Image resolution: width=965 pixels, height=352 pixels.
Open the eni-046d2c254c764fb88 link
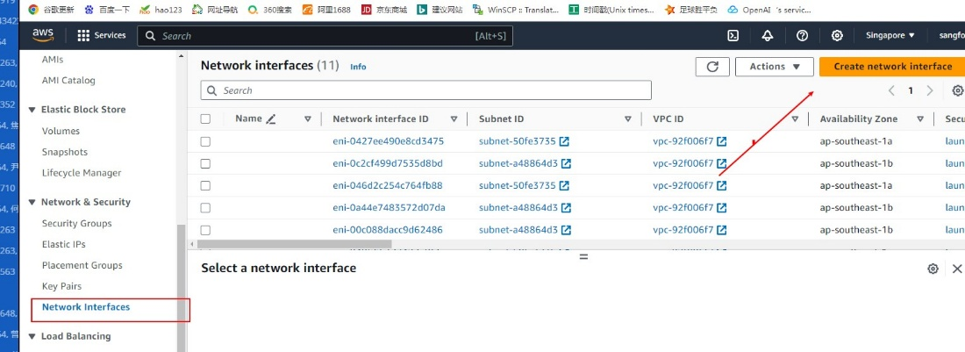pyautogui.click(x=387, y=185)
